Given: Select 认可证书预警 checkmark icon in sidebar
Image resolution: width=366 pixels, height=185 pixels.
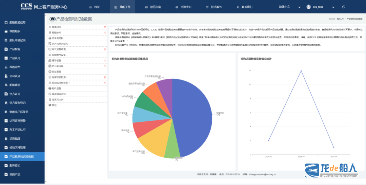Looking at the screenshot, I should 6,121.
